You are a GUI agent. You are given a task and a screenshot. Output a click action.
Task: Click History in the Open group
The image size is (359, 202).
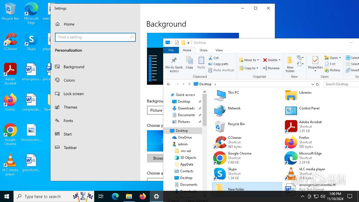pos(332,70)
